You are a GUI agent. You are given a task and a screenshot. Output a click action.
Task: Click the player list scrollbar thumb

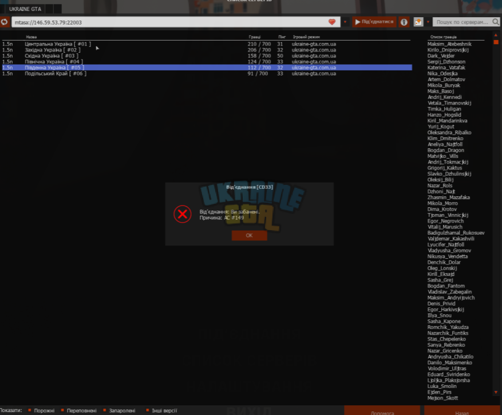tap(496, 42)
